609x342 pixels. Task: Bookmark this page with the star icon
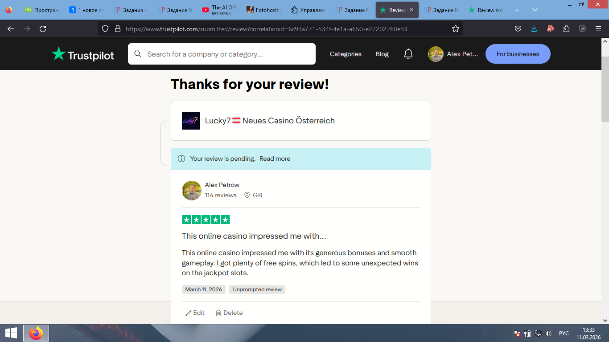[x=456, y=29]
